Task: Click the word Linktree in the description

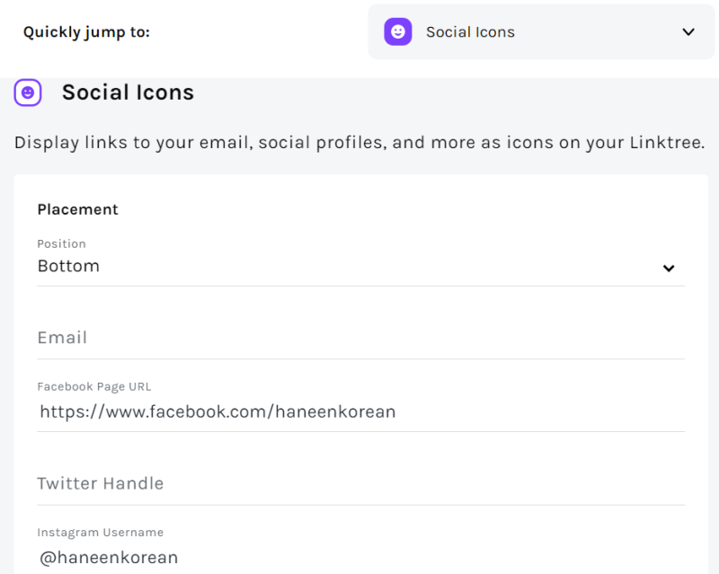Action: (x=666, y=143)
